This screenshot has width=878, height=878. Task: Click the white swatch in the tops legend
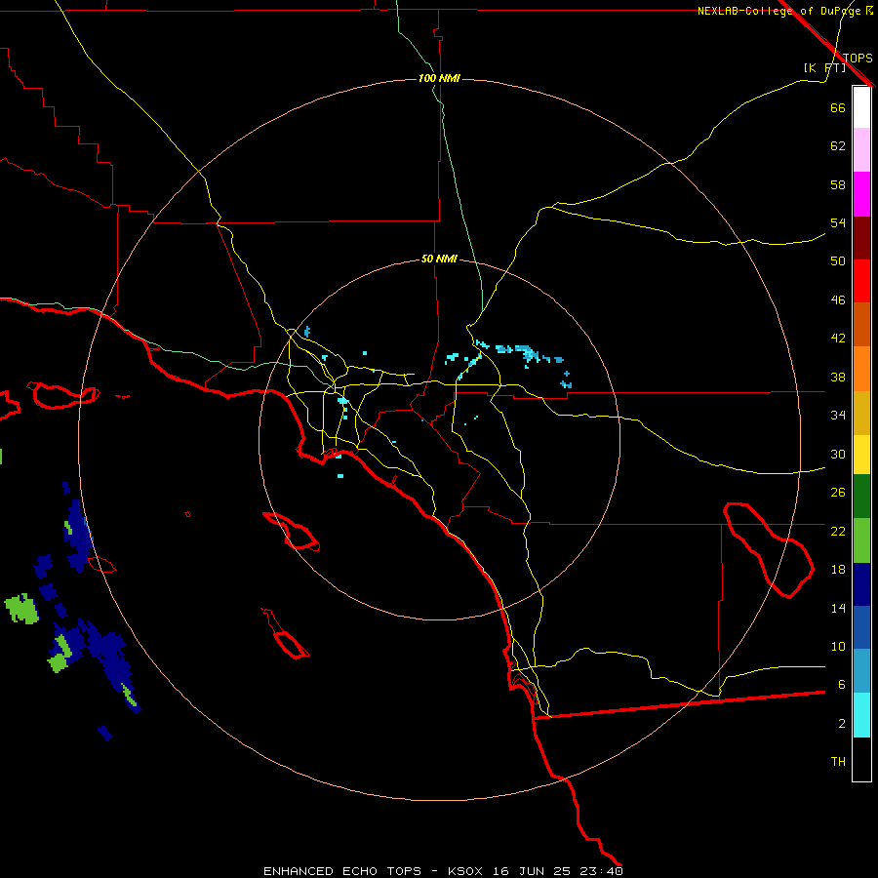[861, 107]
